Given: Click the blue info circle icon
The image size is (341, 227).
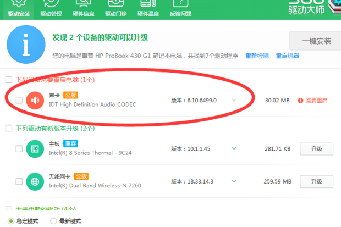Looking at the screenshot, I should pos(26,45).
